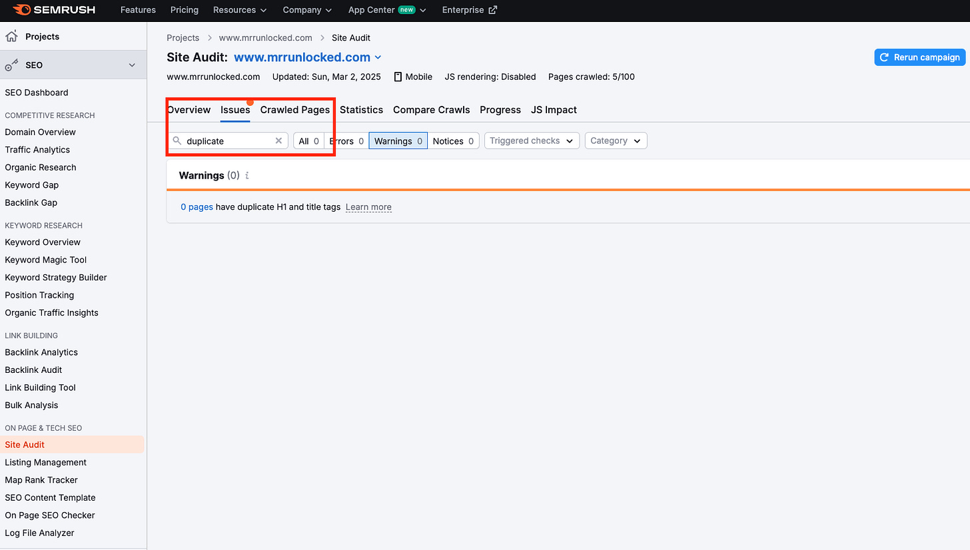Click the search magnifier icon
This screenshot has height=550, width=970.
(177, 141)
